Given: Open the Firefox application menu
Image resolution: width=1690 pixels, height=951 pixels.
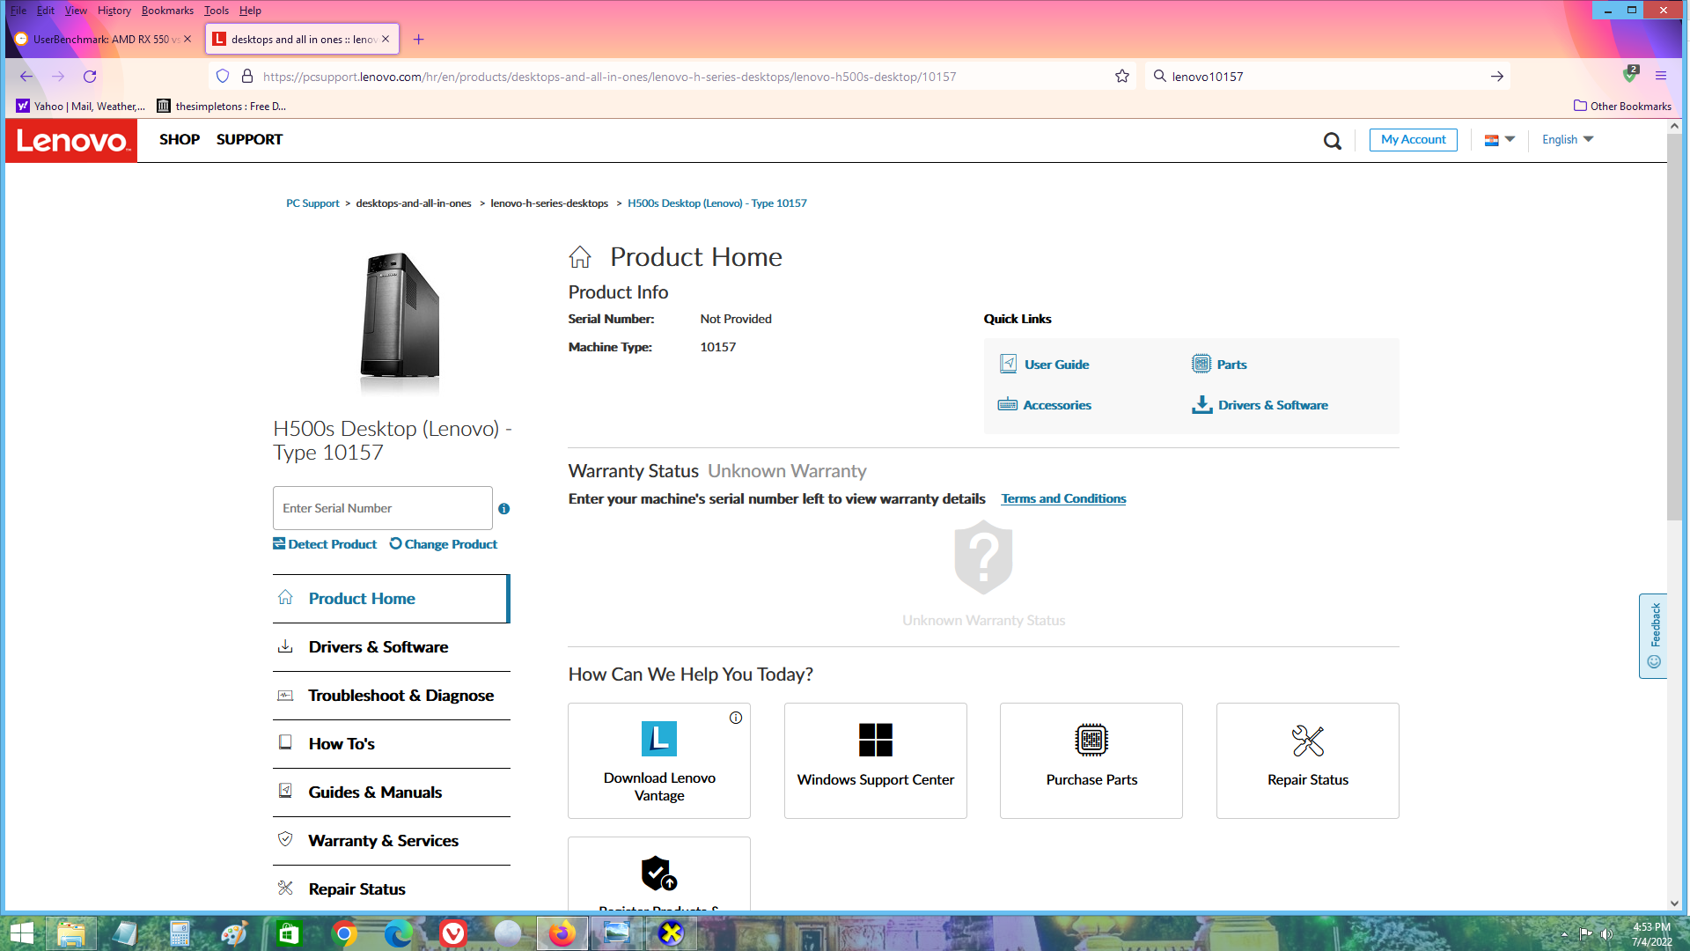Looking at the screenshot, I should tap(1661, 77).
